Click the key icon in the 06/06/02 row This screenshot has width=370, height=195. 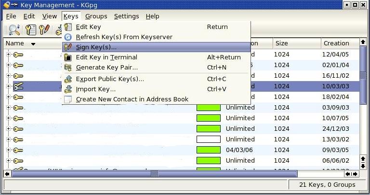coord(18,161)
